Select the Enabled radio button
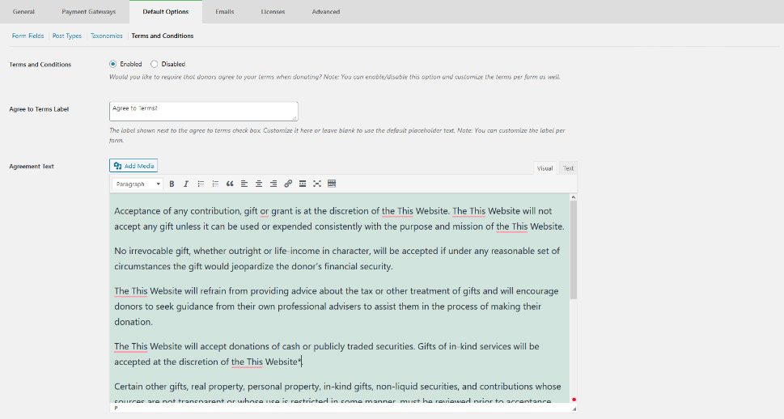 coord(113,64)
